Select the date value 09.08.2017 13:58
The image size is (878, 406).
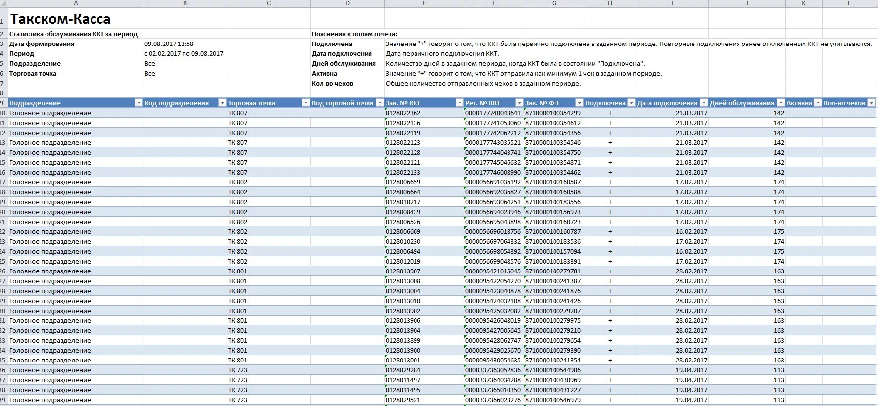click(x=185, y=44)
